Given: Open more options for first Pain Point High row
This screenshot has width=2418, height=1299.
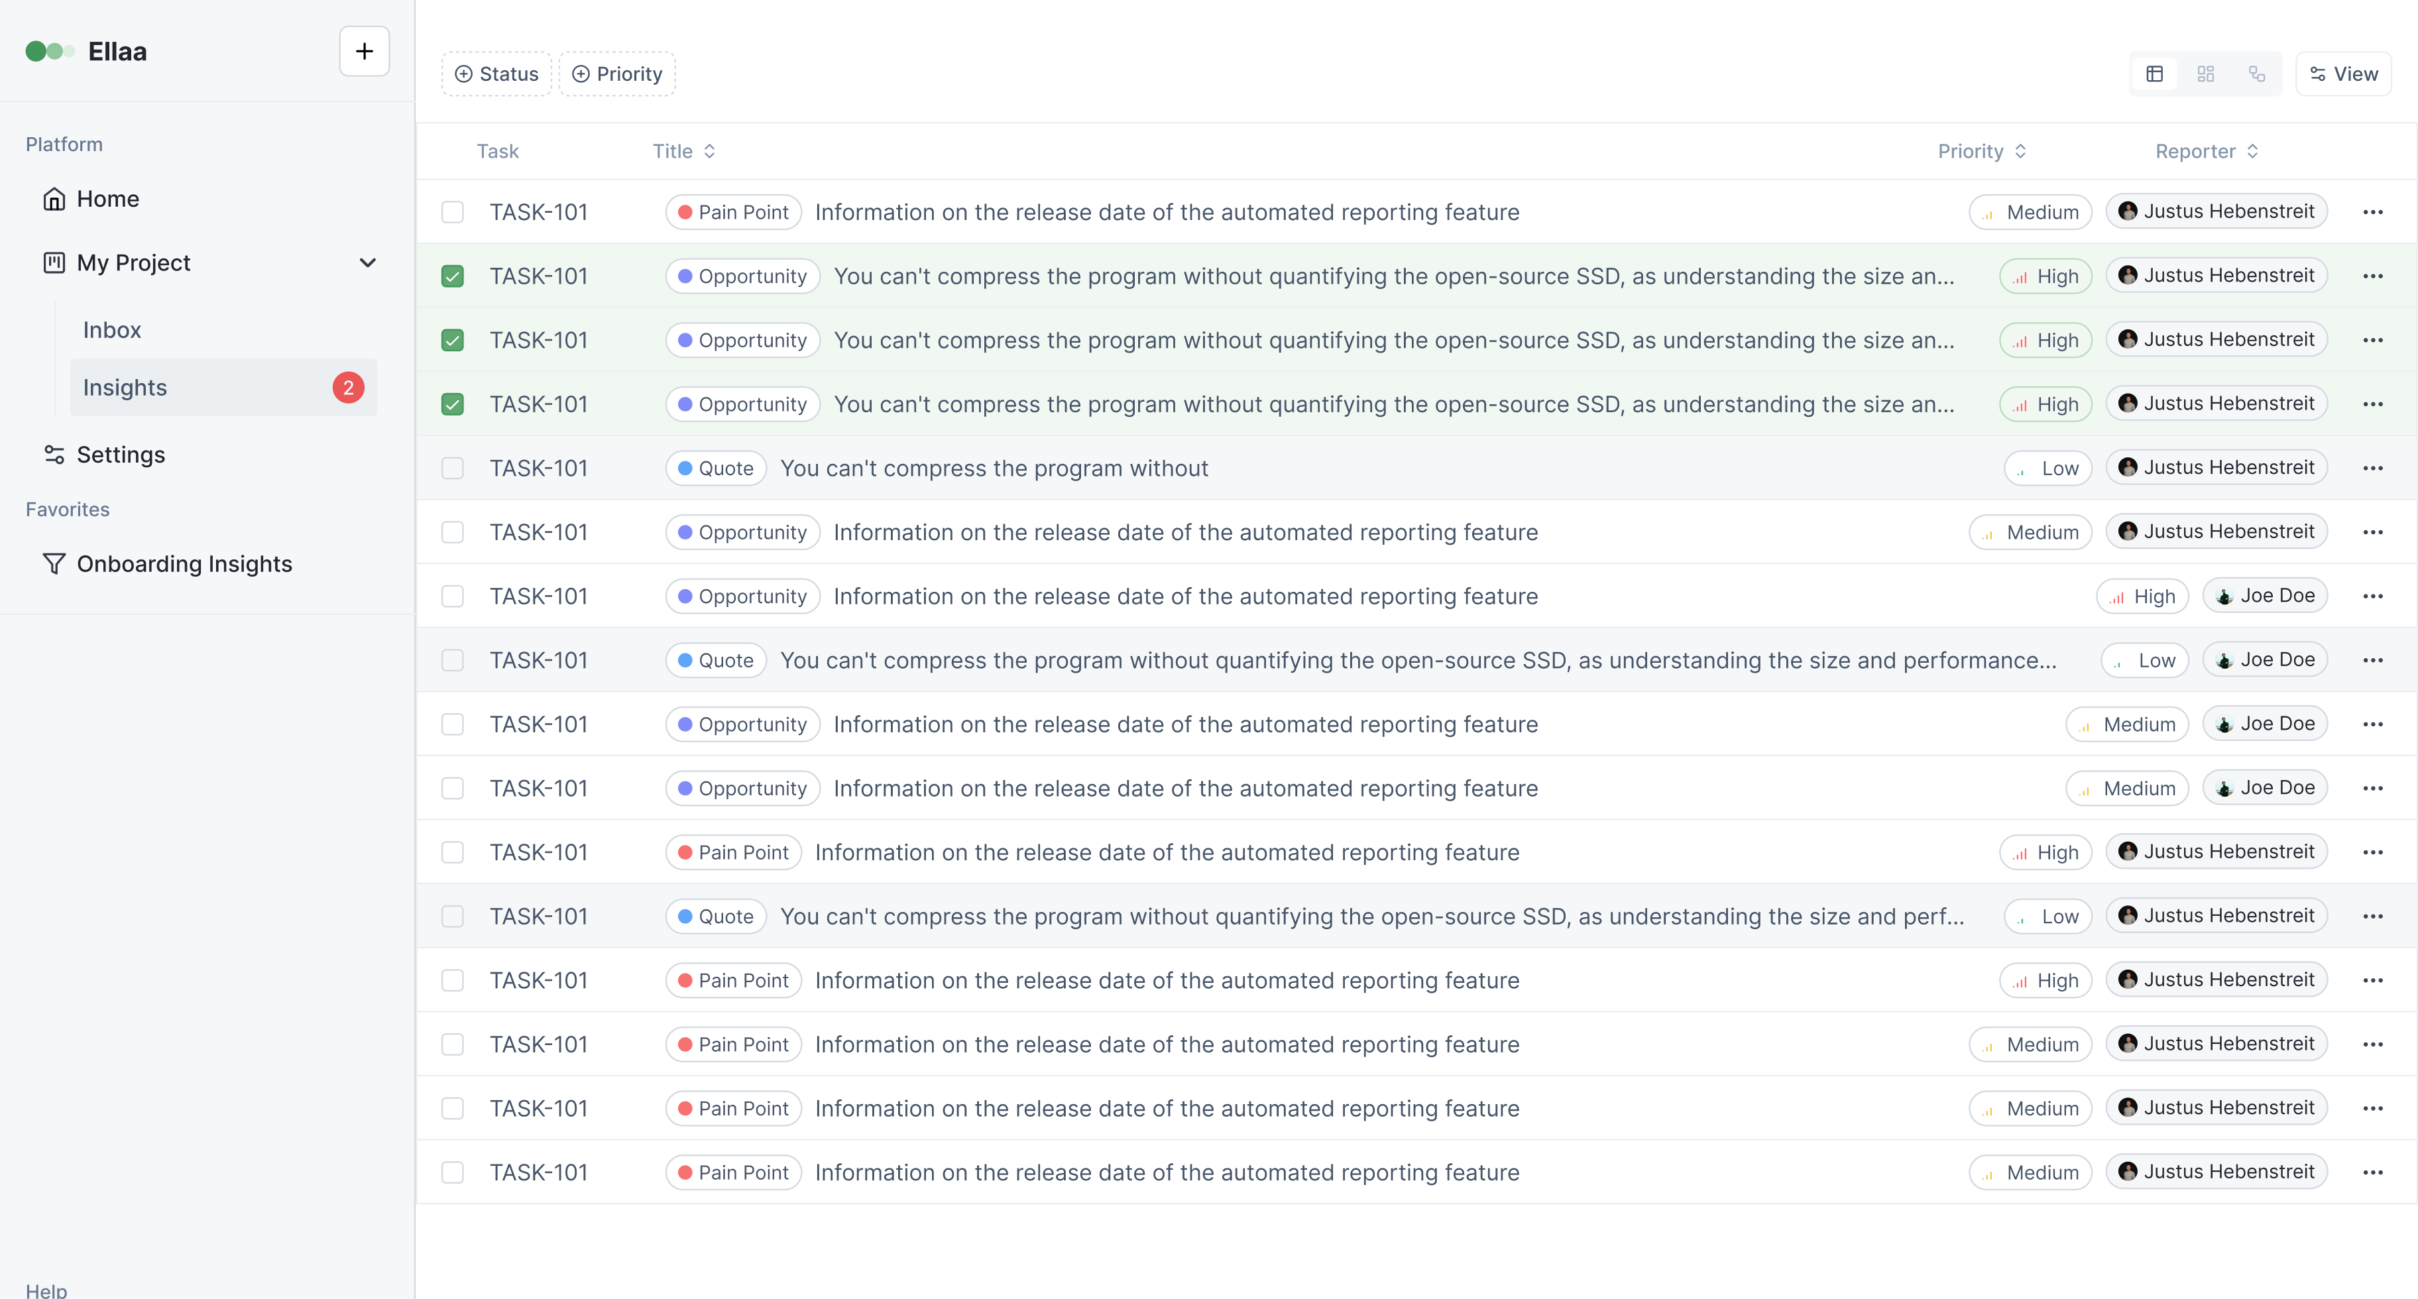Looking at the screenshot, I should 2373,852.
